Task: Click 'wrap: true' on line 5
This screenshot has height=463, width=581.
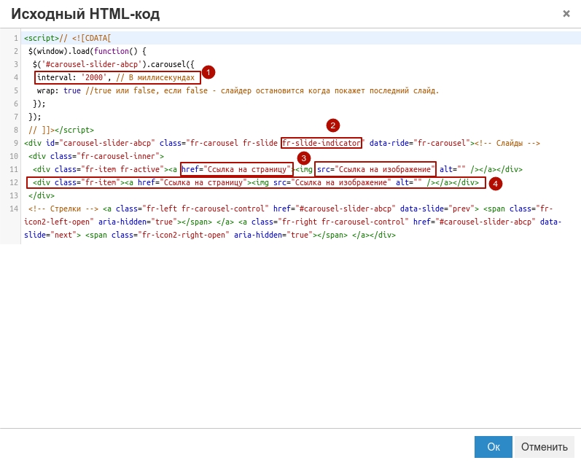Action: (x=58, y=91)
